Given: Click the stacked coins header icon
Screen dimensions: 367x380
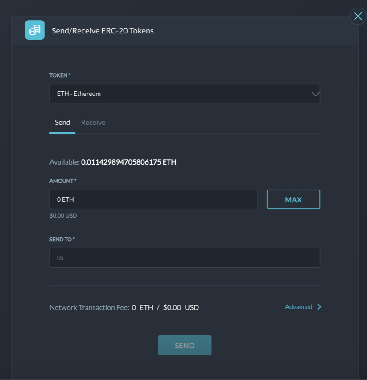Looking at the screenshot, I should click(34, 30).
